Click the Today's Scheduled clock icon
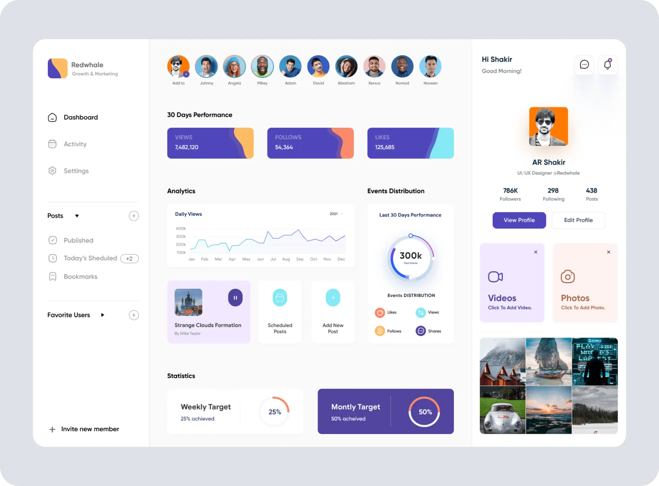The height and width of the screenshot is (486, 659). click(x=52, y=258)
